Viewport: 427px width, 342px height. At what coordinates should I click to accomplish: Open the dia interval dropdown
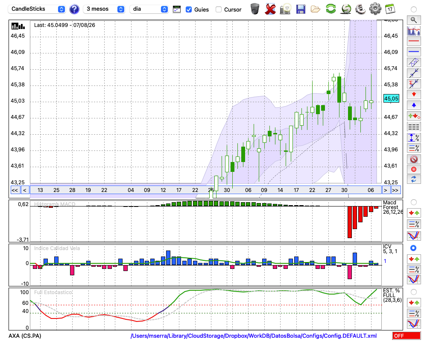point(149,9)
